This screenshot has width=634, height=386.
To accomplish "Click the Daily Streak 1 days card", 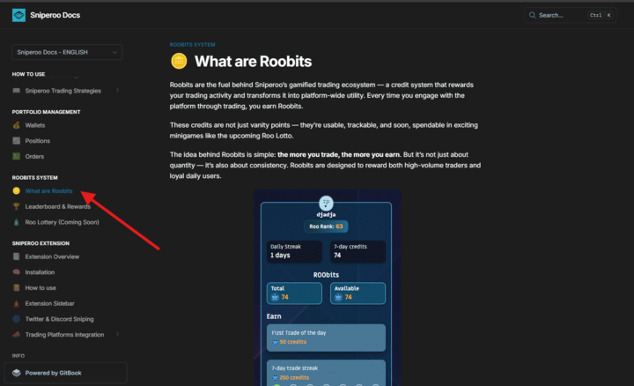I will pyautogui.click(x=294, y=251).
